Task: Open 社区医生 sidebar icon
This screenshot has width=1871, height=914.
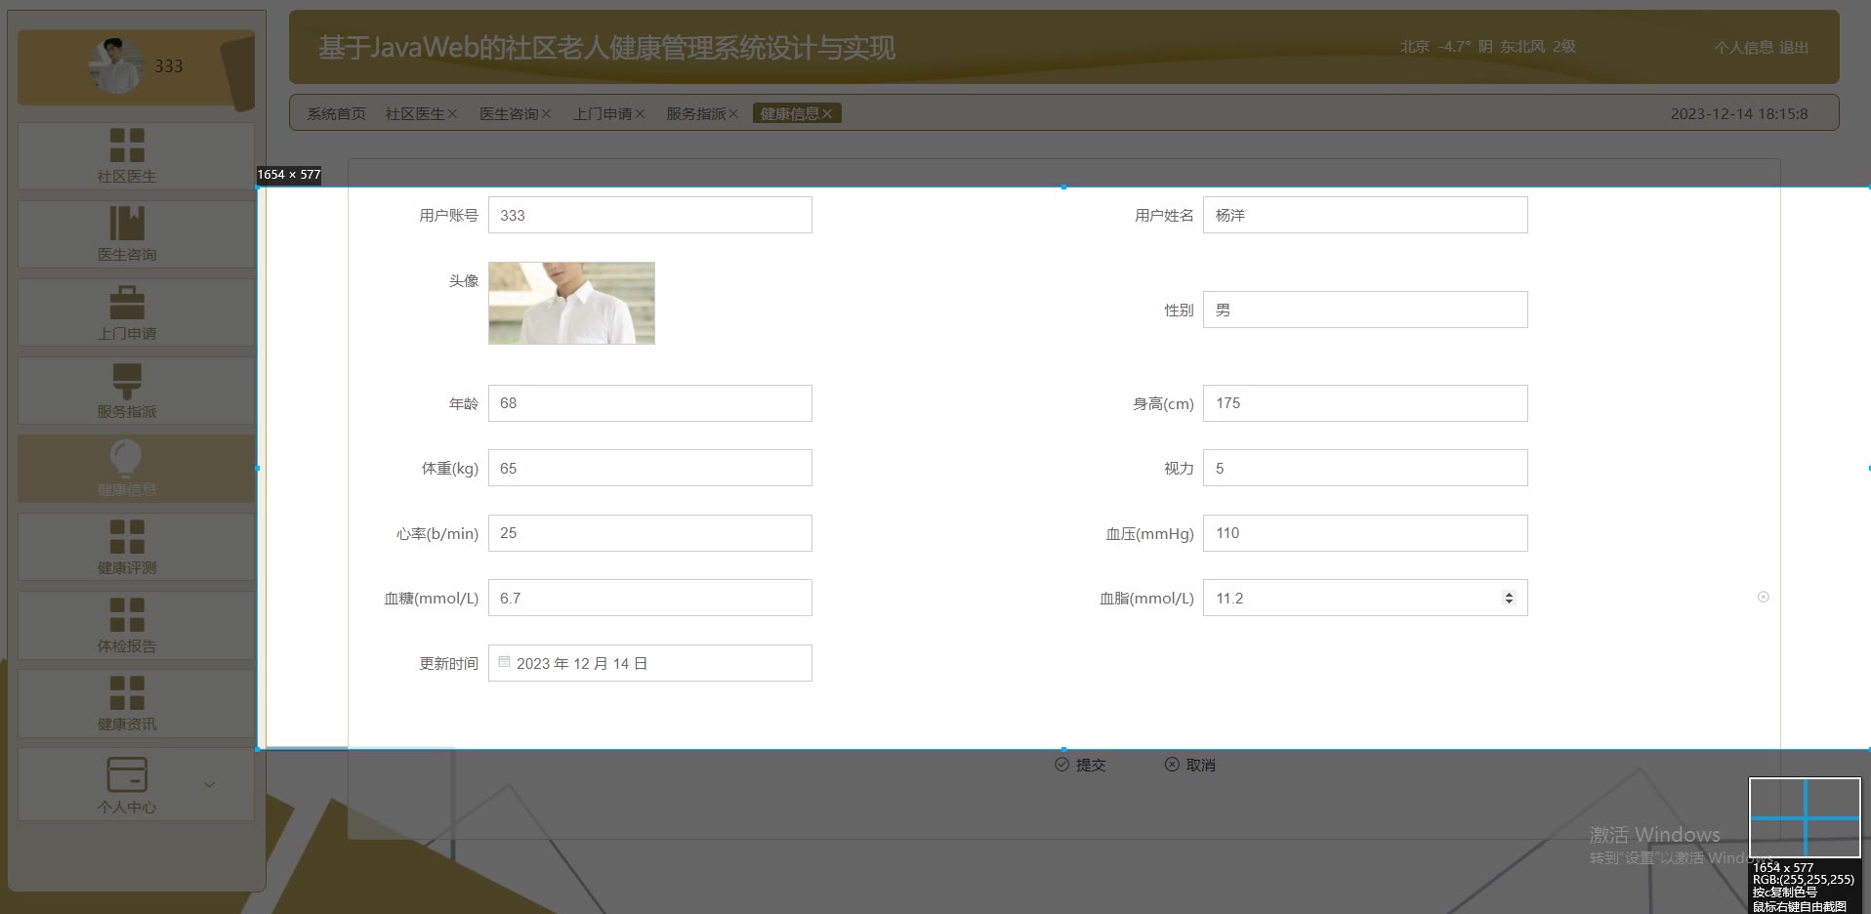Action: 127,145
